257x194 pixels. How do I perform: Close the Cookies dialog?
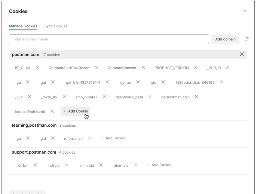245,11
